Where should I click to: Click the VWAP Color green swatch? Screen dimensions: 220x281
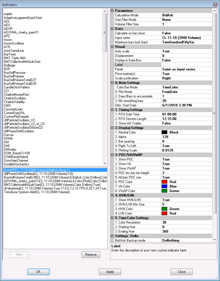[164, 191]
